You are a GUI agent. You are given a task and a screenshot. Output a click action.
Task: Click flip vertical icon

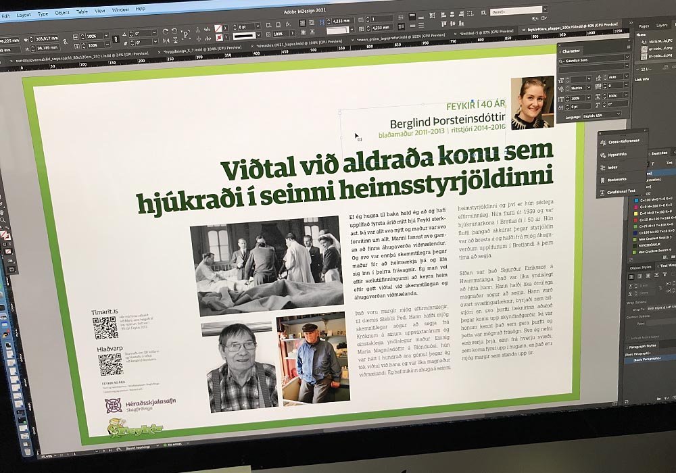pos(176,40)
